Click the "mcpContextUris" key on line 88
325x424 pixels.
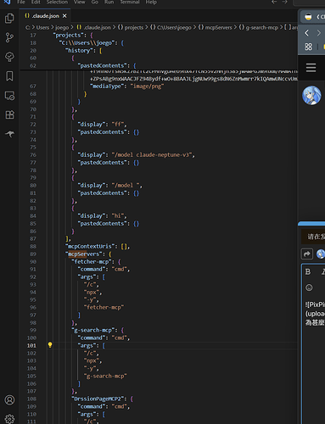(90, 247)
